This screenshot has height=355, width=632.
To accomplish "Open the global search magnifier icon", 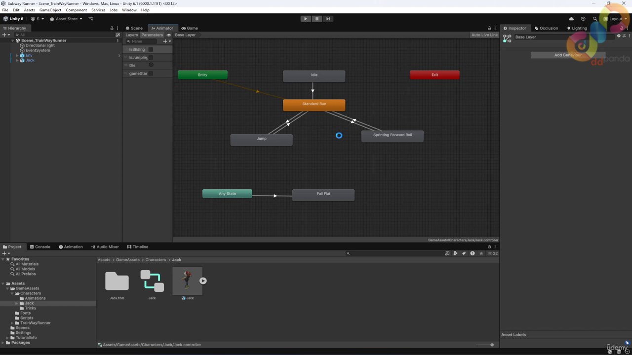I will (x=595, y=19).
